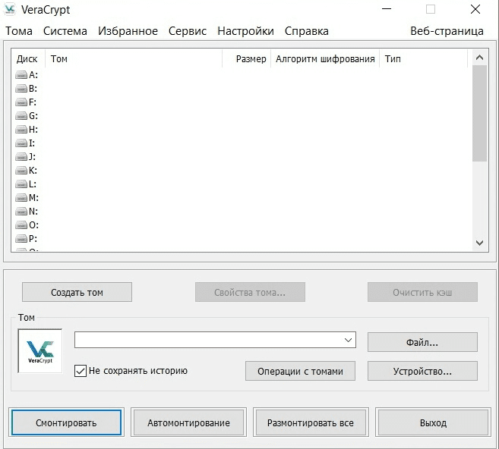Click the 'Диск' column header
Viewport: 499px width, 449px height.
(28, 59)
